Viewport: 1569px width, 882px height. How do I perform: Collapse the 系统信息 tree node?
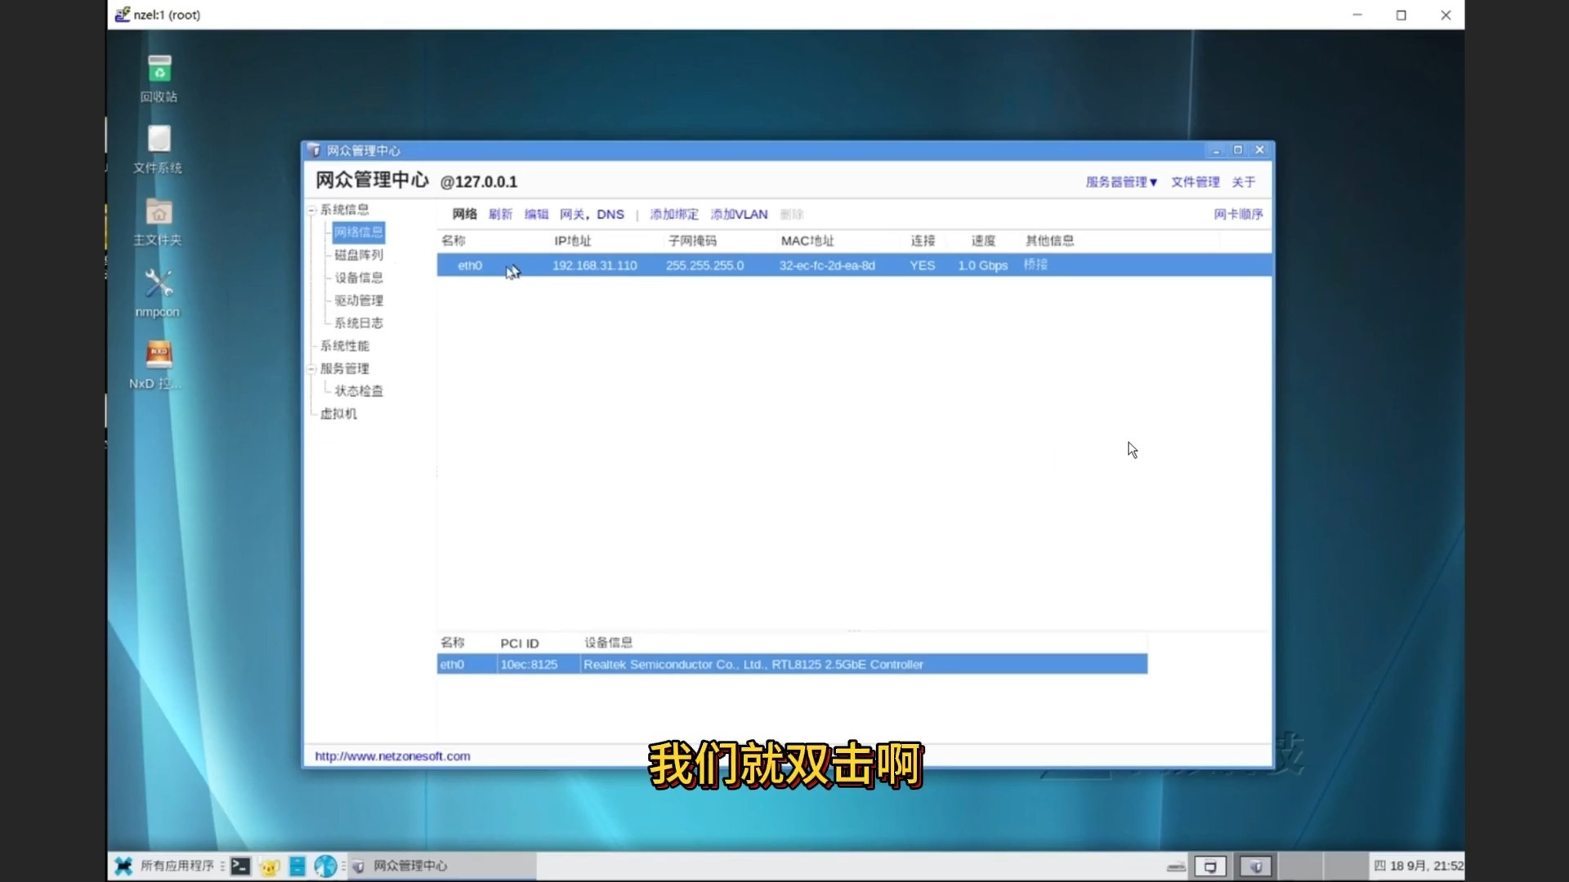coord(312,211)
